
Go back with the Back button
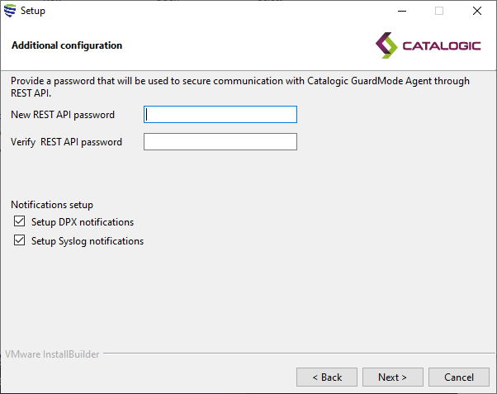(x=326, y=377)
